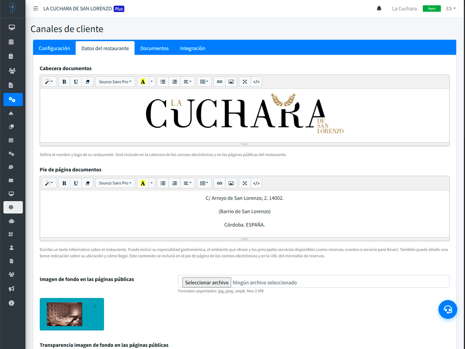Open the ES language dropdown
The height and width of the screenshot is (349, 465).
pos(451,8)
